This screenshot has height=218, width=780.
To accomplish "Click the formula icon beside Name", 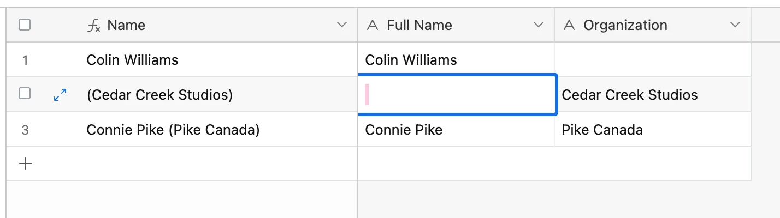I will coord(94,25).
